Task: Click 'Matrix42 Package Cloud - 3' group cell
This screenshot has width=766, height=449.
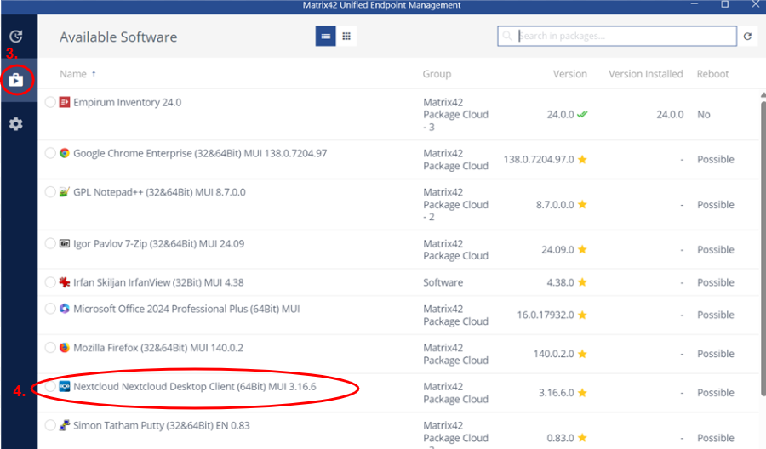Action: tap(456, 115)
